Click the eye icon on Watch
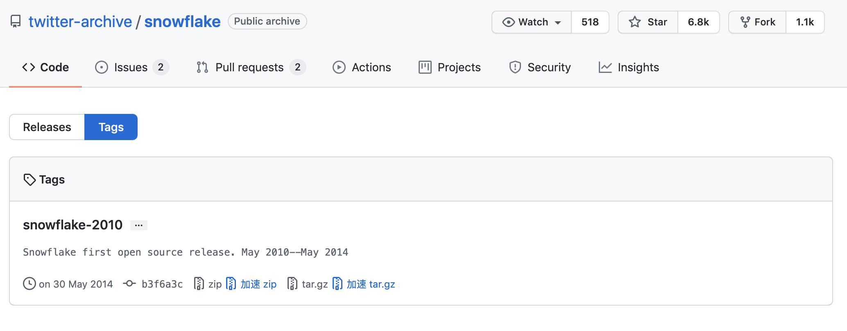This screenshot has height=331, width=847. pos(508,22)
